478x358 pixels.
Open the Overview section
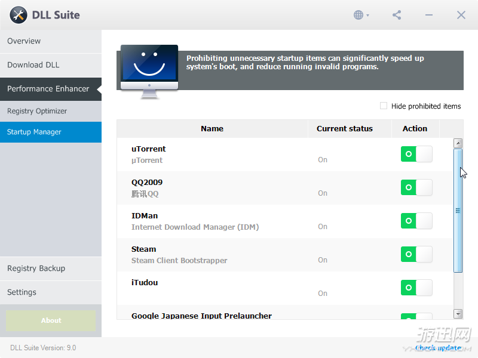pyautogui.click(x=51, y=41)
